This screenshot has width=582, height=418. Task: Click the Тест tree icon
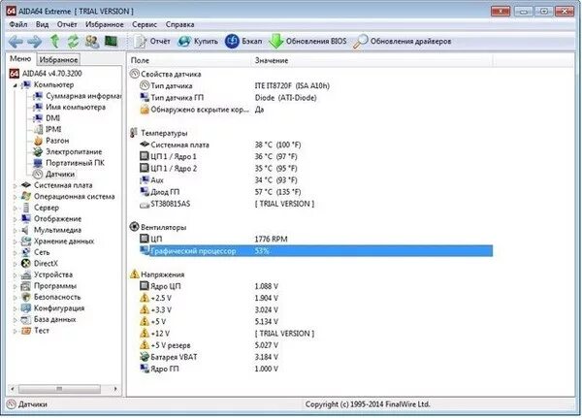point(26,331)
